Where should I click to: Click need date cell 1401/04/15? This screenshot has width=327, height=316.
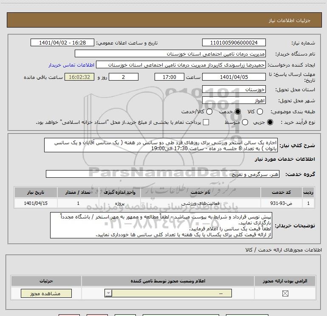coord(36,203)
